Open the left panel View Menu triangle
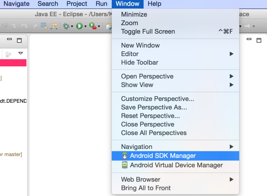The width and height of the screenshot is (267, 196). pos(21,53)
